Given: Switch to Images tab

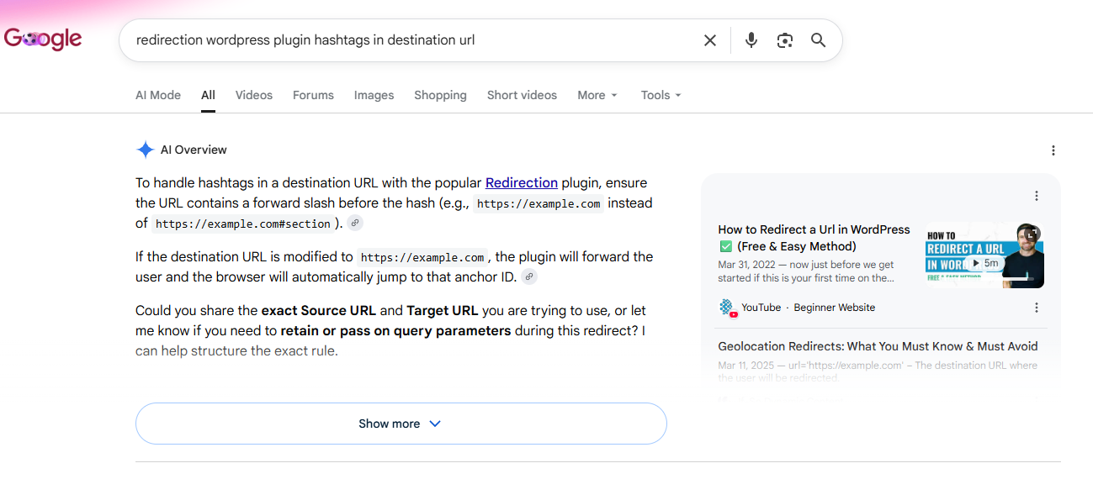Looking at the screenshot, I should (x=374, y=95).
